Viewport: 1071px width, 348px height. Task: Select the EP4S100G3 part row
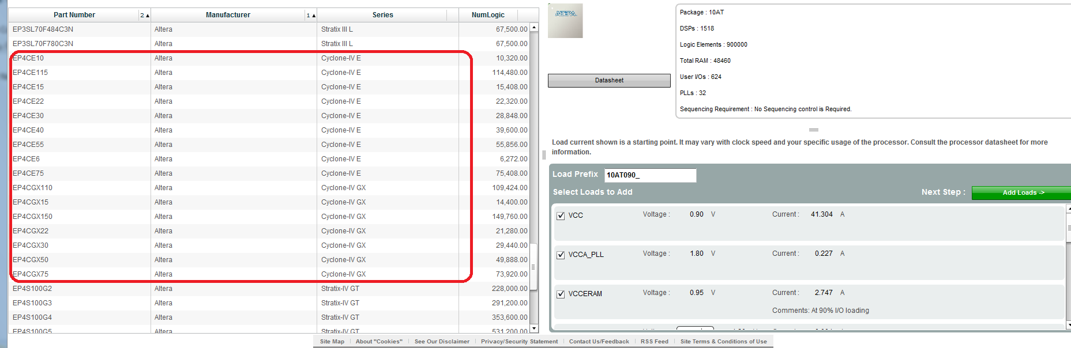[x=269, y=303]
